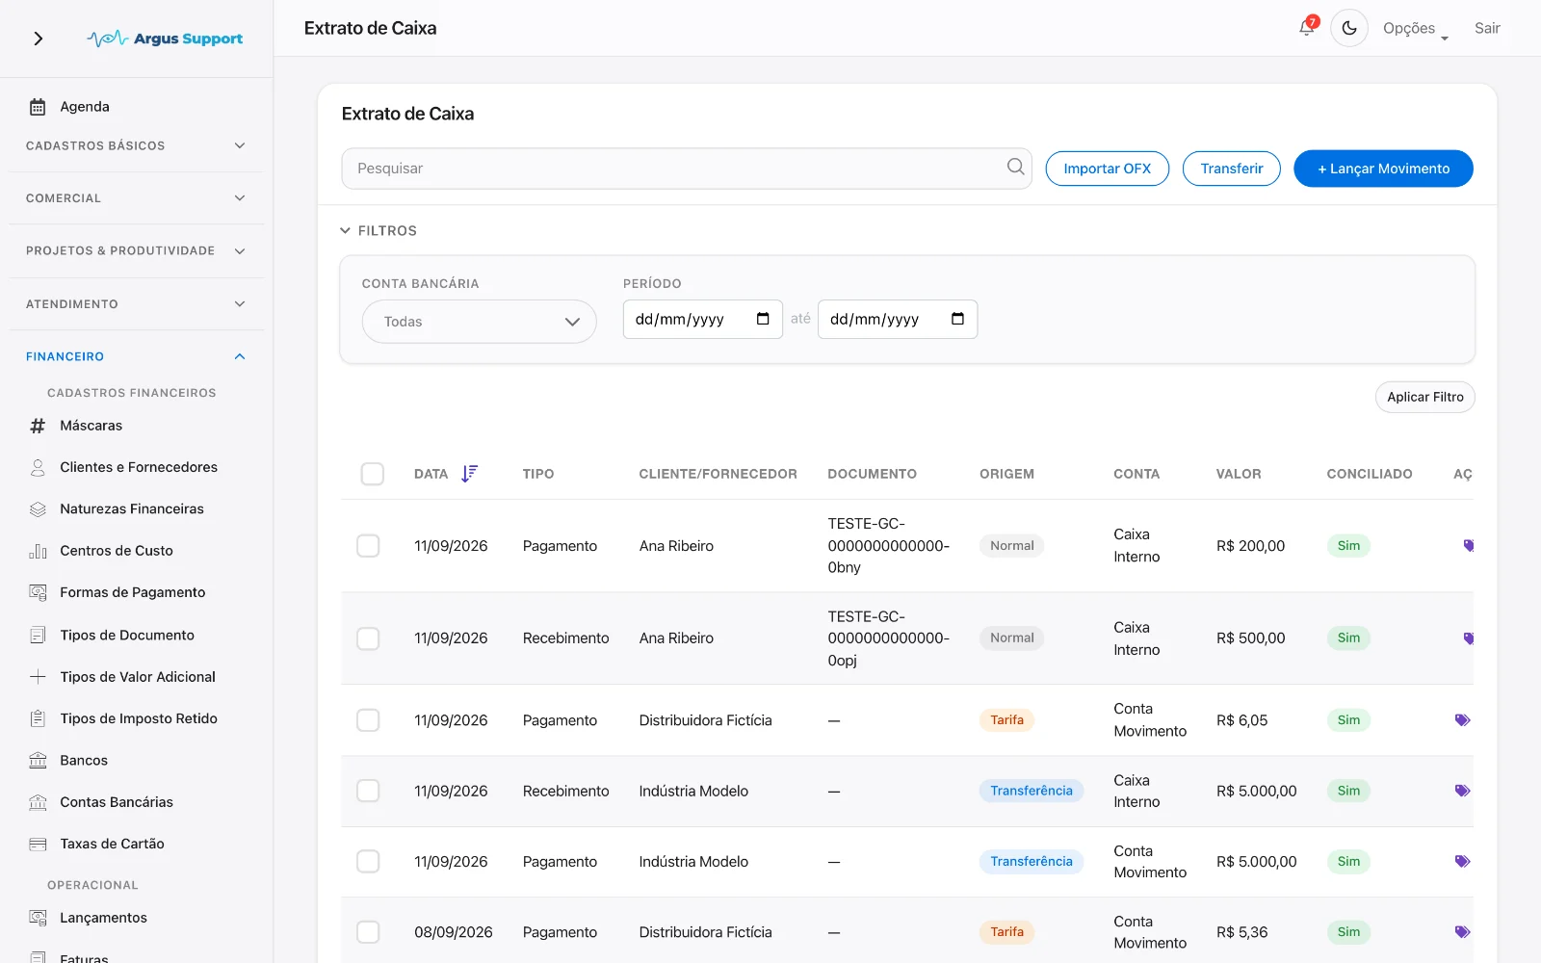Click the Transferir button
This screenshot has width=1541, height=963.
click(1231, 169)
